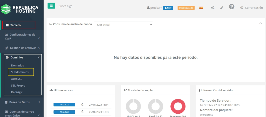Open the Mes actual period dropdown

coord(123,24)
